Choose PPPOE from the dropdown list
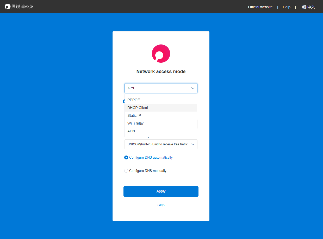The width and height of the screenshot is (323, 239). [161, 100]
